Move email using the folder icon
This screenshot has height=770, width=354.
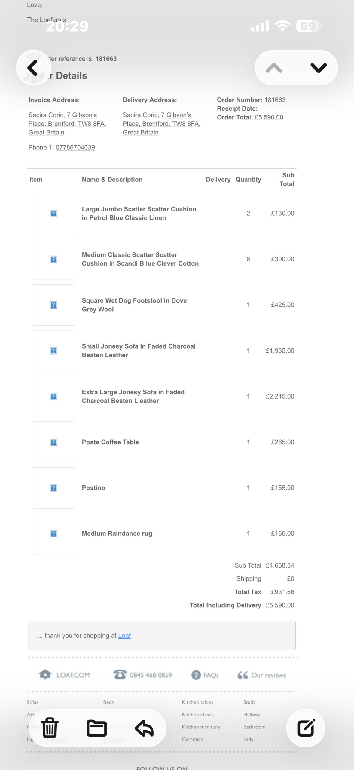coord(97,728)
